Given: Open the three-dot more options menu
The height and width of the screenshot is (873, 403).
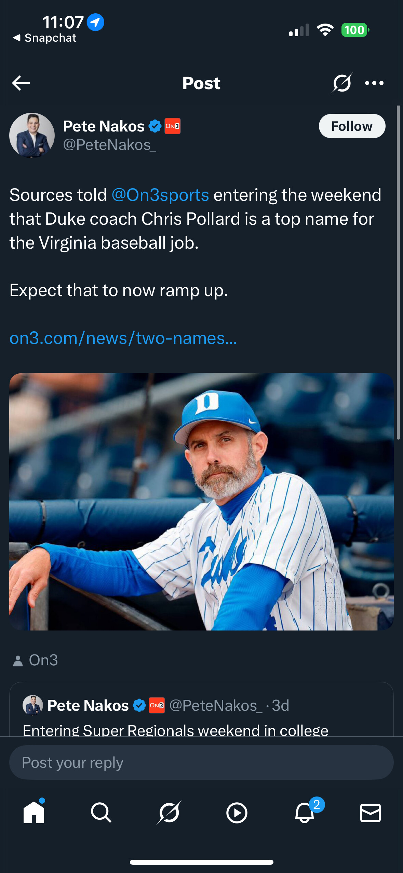Looking at the screenshot, I should click(374, 83).
